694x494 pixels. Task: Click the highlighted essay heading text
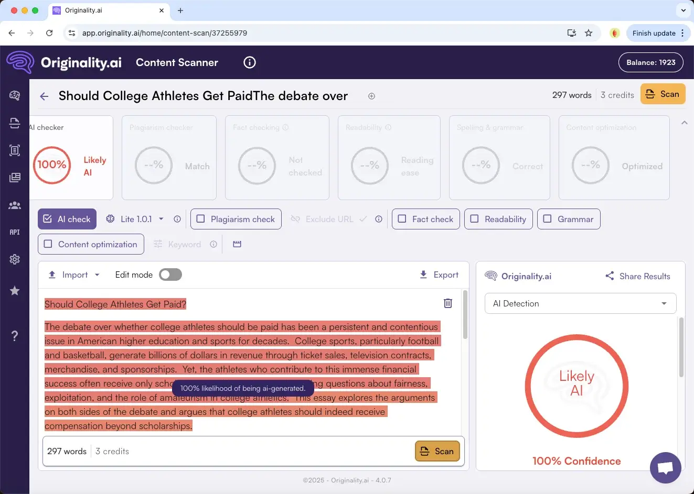tap(115, 304)
